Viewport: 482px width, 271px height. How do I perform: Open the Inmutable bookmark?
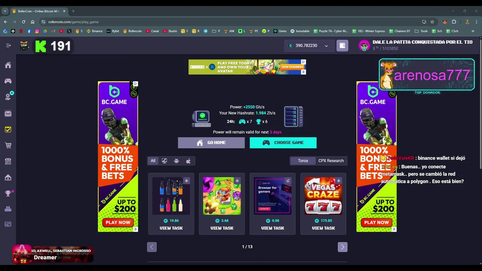pyautogui.click(x=300, y=31)
